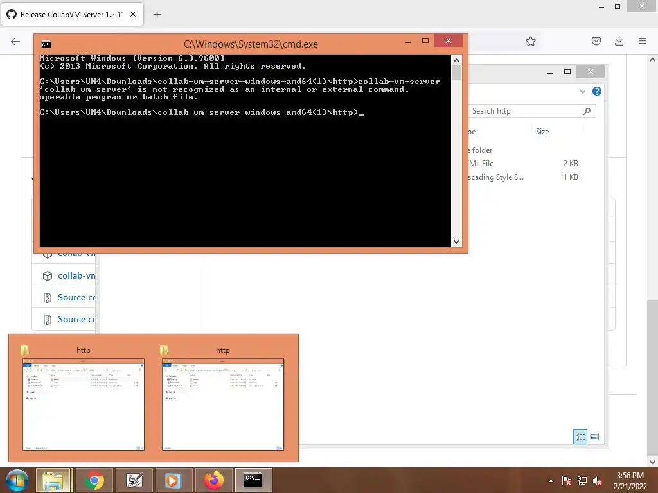658x493 pixels.
Task: Sort by the Size column header
Action: [x=542, y=132]
